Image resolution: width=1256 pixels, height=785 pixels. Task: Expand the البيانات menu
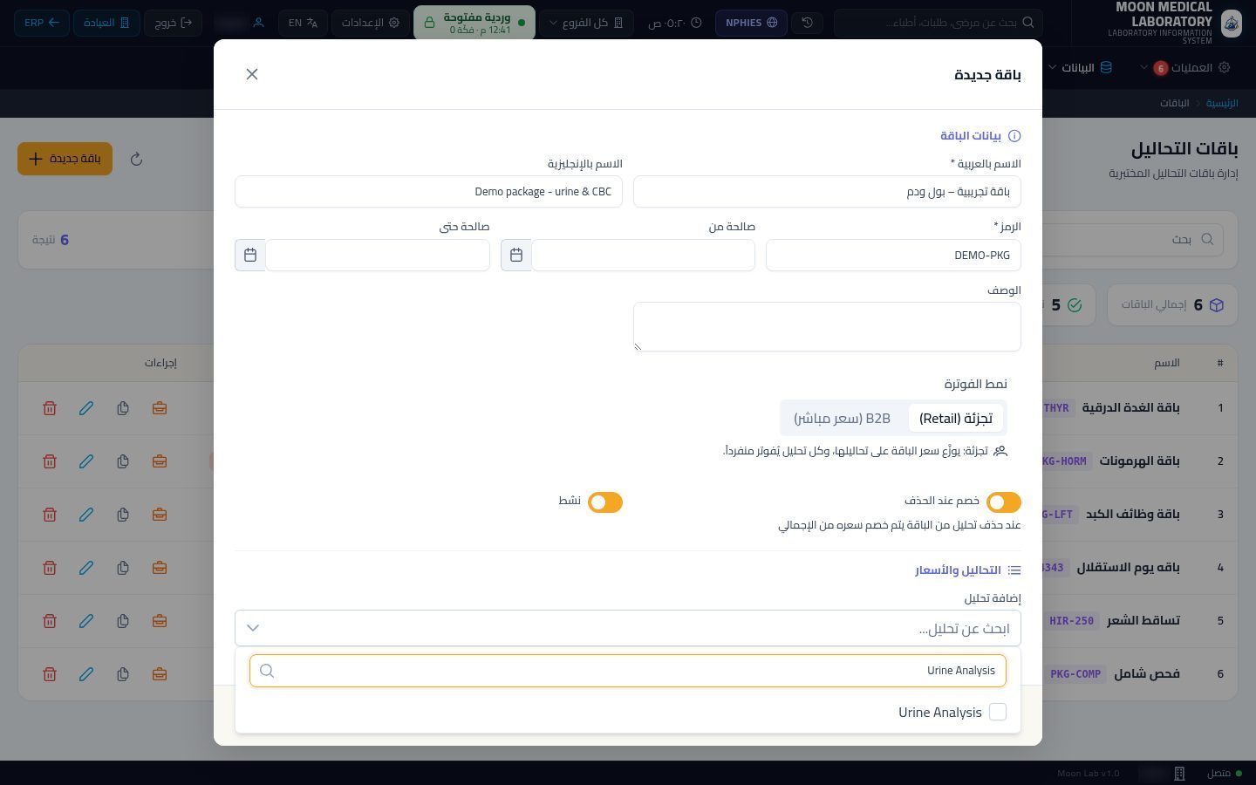[1080, 67]
